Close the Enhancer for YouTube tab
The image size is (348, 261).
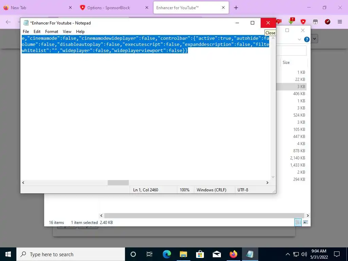[223, 7]
